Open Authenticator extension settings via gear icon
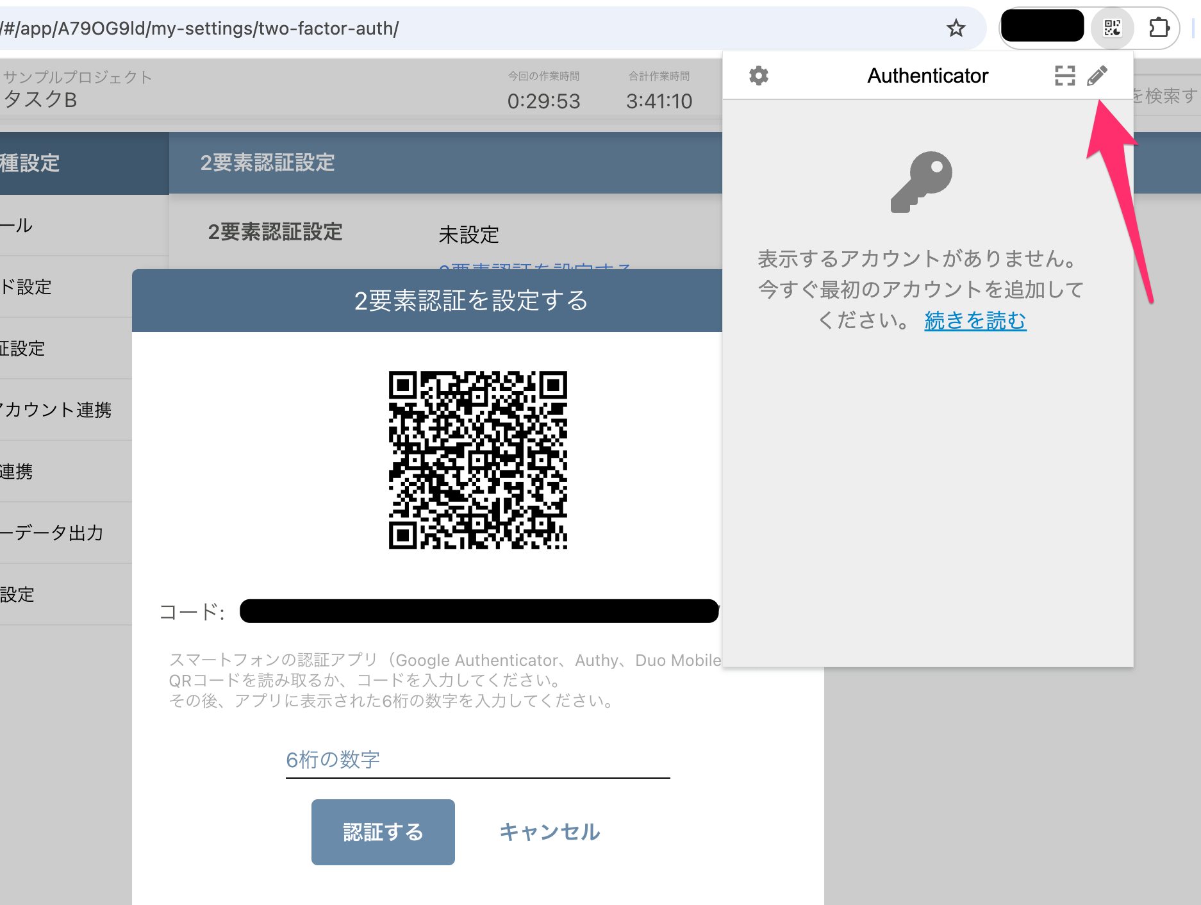 coord(759,76)
